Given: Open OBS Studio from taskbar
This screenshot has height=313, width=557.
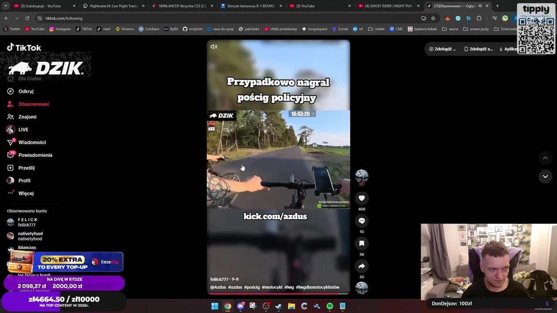Looking at the screenshot, I should [266, 306].
